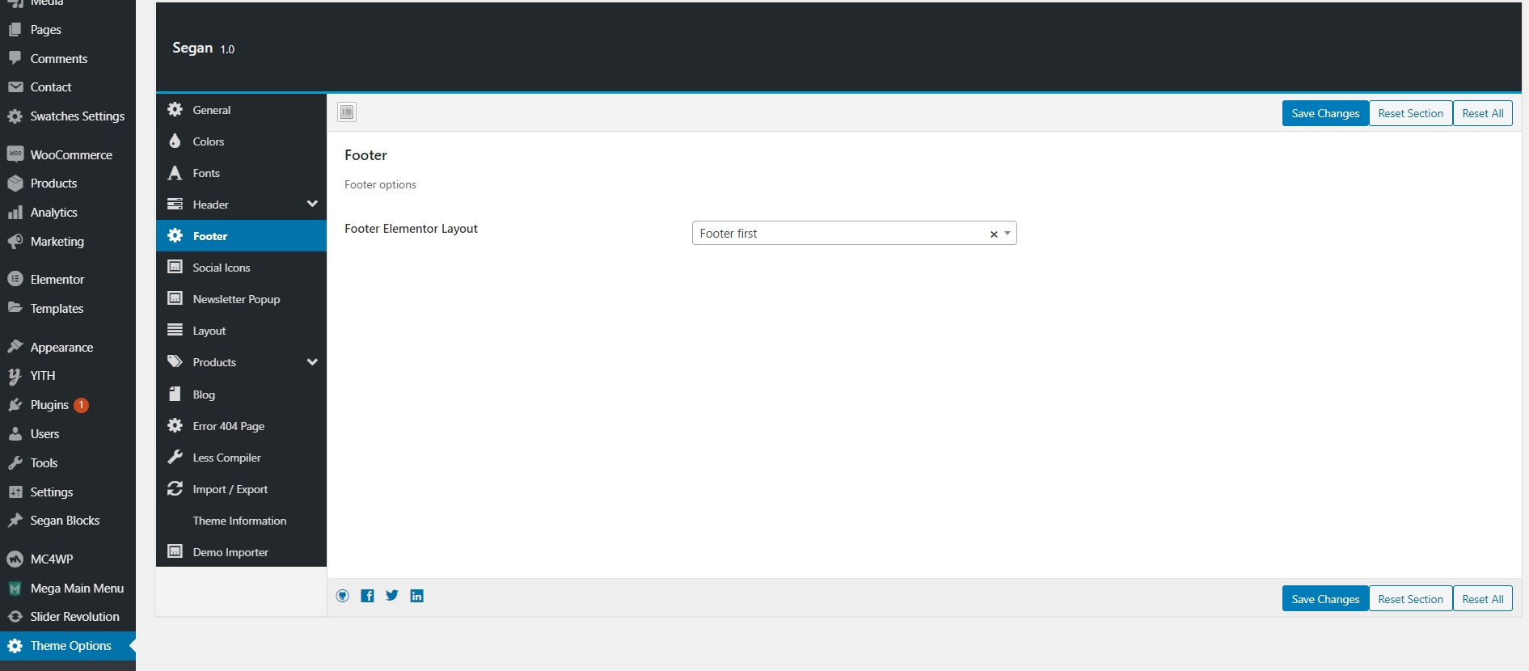Expand the Header submenu chevron
Screen dimensions: 1529x671
pos(312,204)
